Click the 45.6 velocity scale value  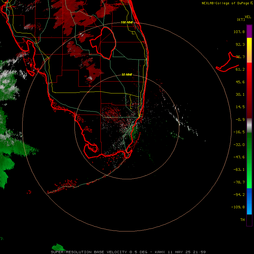click(x=240, y=82)
